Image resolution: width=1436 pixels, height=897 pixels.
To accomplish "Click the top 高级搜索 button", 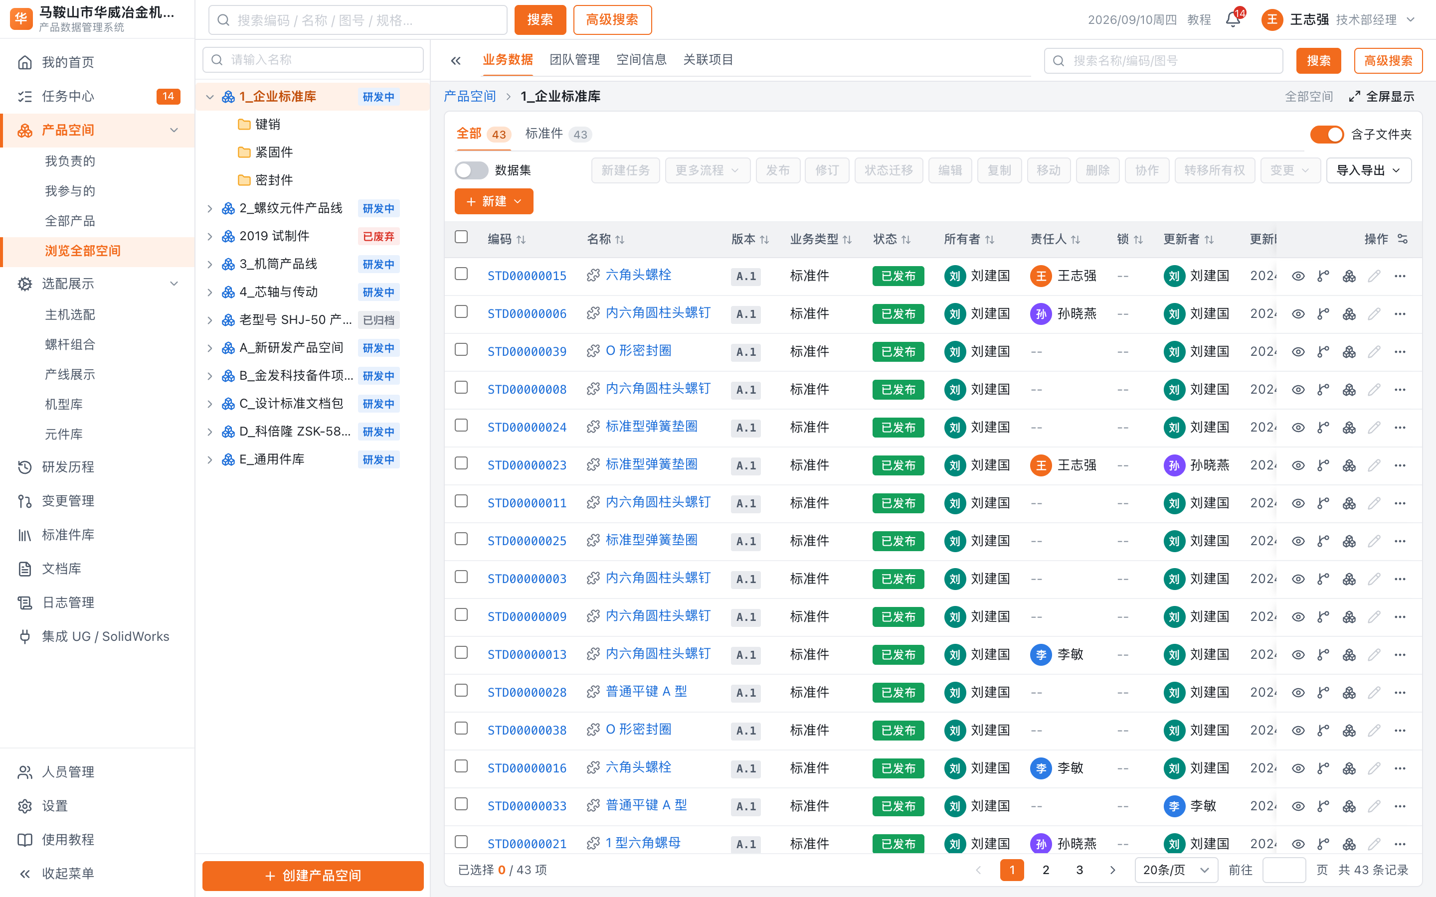I will (612, 19).
